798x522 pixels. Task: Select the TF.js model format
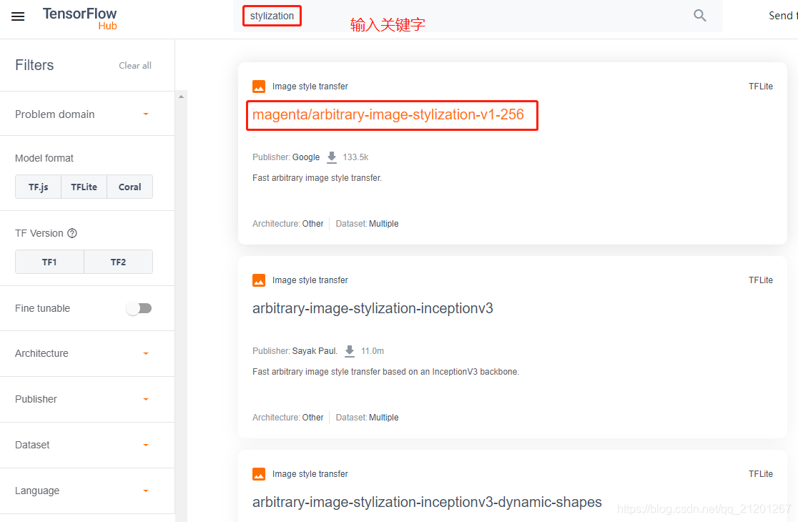point(38,187)
